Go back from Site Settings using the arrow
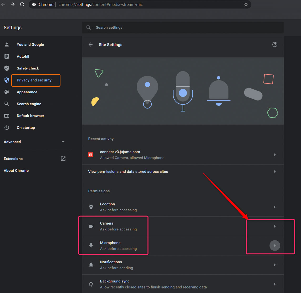Image resolution: width=301 pixels, height=293 pixels. (91, 44)
